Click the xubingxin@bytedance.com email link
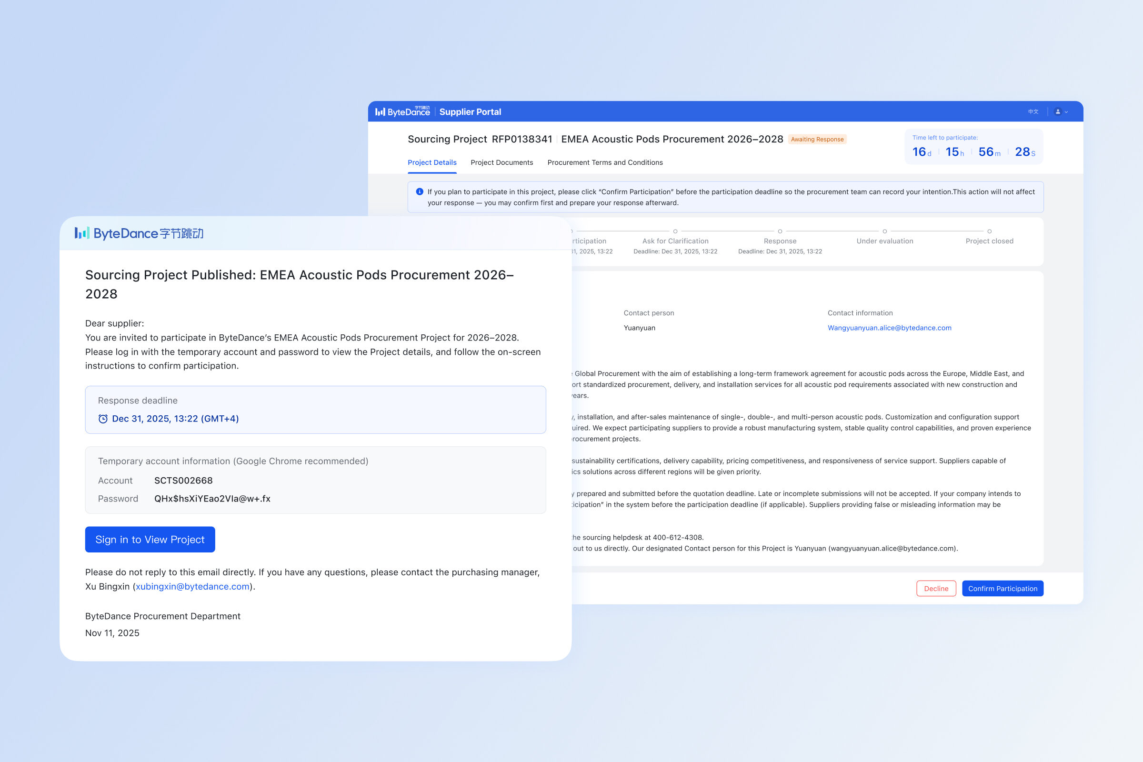The width and height of the screenshot is (1143, 762). point(192,586)
